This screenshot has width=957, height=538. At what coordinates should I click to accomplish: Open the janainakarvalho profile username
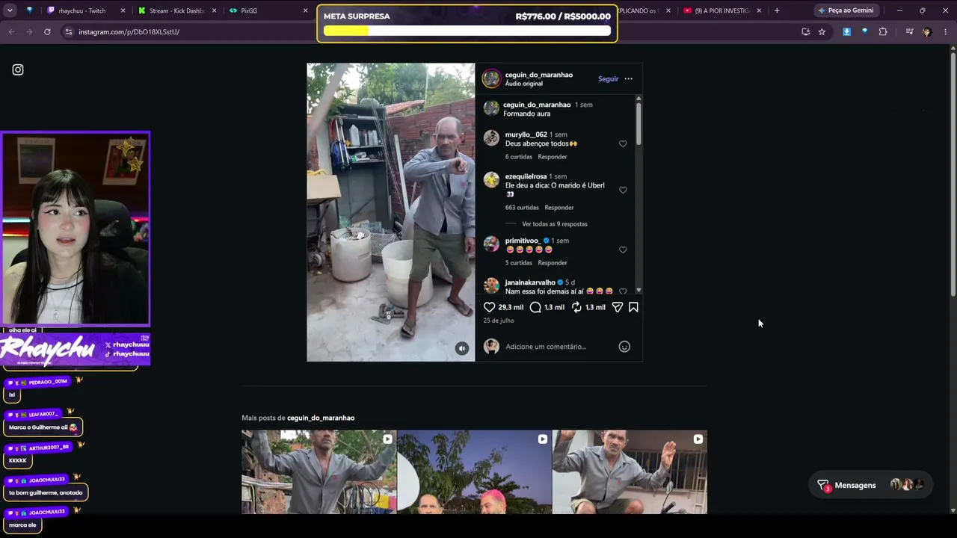(x=530, y=282)
